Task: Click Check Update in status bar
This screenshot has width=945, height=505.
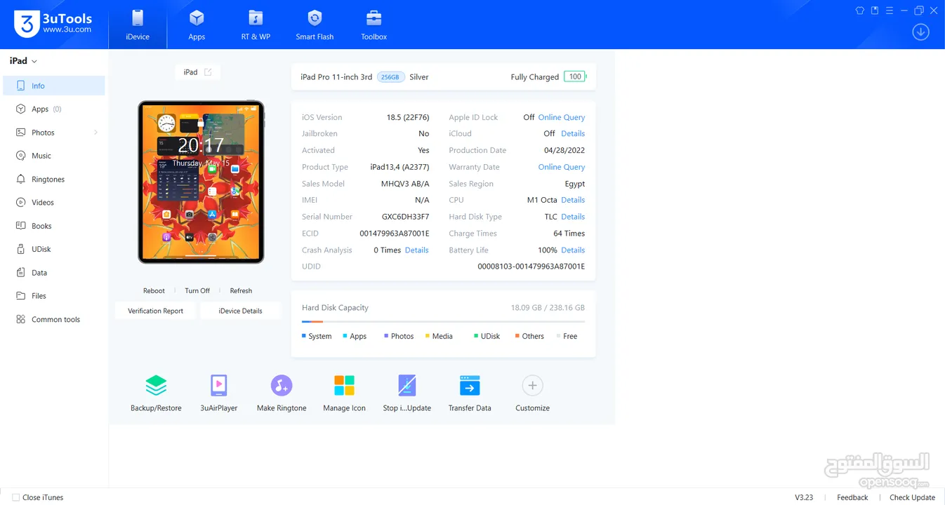Action: pyautogui.click(x=912, y=497)
